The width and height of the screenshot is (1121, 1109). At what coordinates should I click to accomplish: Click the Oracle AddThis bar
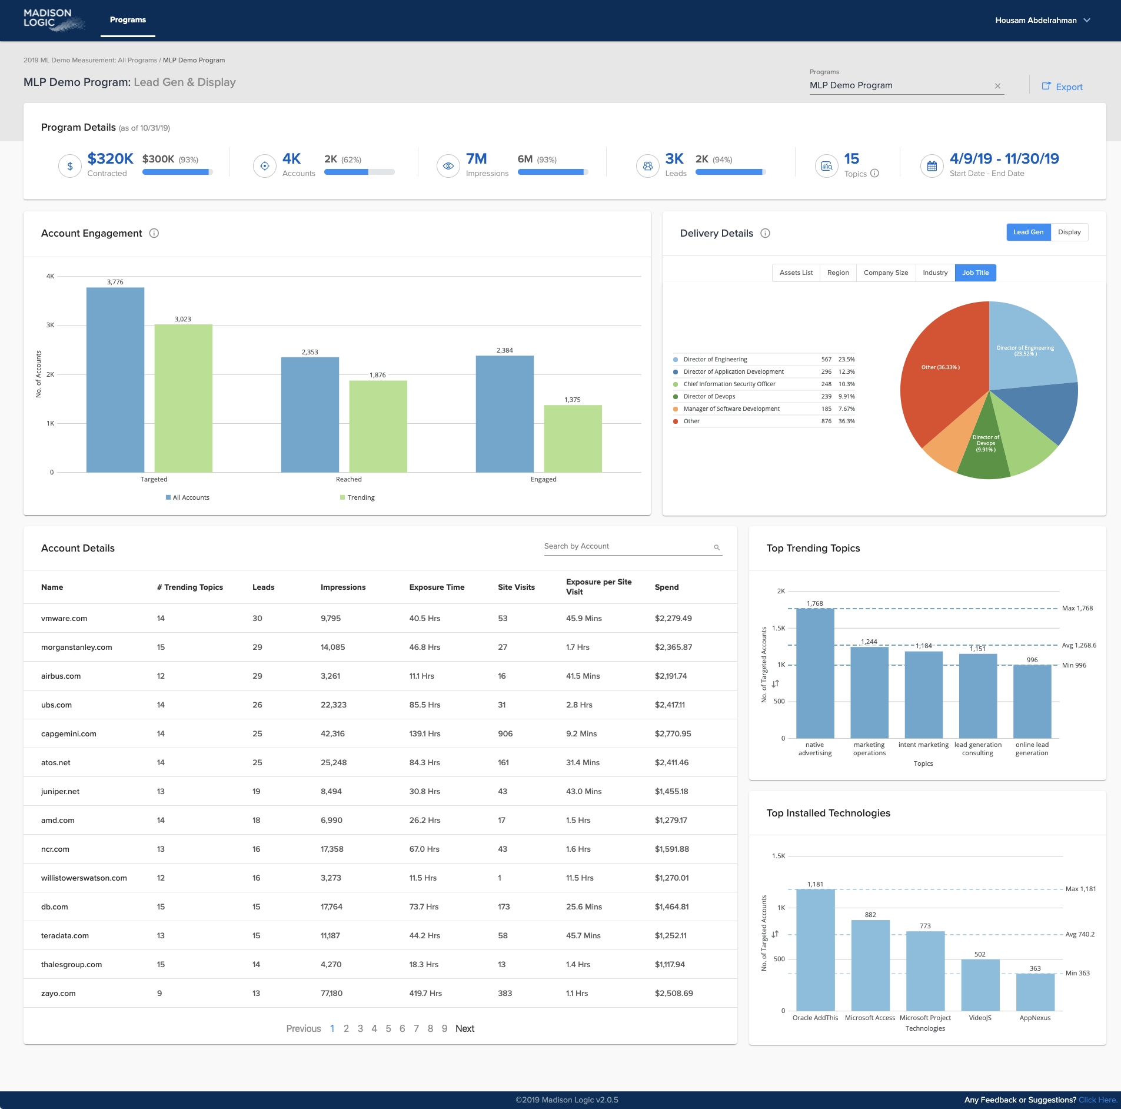815,949
